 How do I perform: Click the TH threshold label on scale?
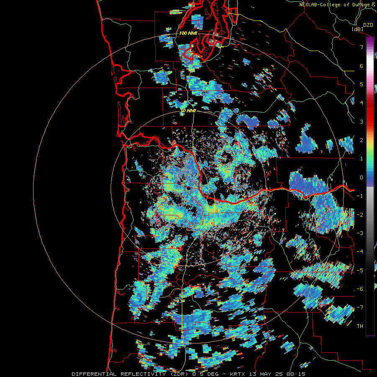(x=360, y=326)
